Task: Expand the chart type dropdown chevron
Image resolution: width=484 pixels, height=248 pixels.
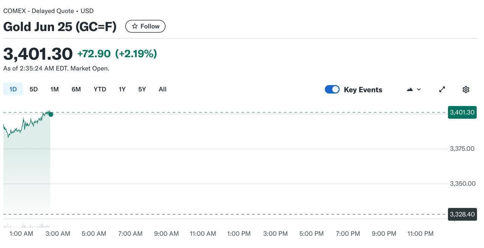Action: [419, 89]
